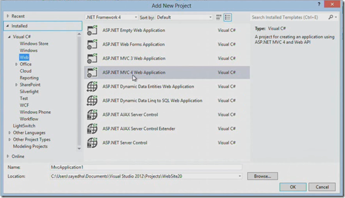Viewport: 345px width, 198px height.
Task: Select the Test category
Action: point(24,98)
